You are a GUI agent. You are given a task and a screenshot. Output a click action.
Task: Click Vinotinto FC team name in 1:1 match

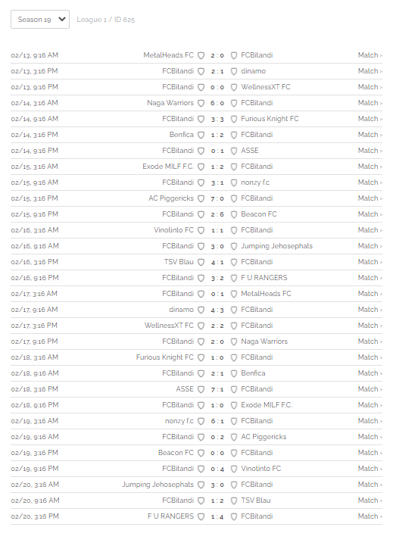click(x=173, y=230)
